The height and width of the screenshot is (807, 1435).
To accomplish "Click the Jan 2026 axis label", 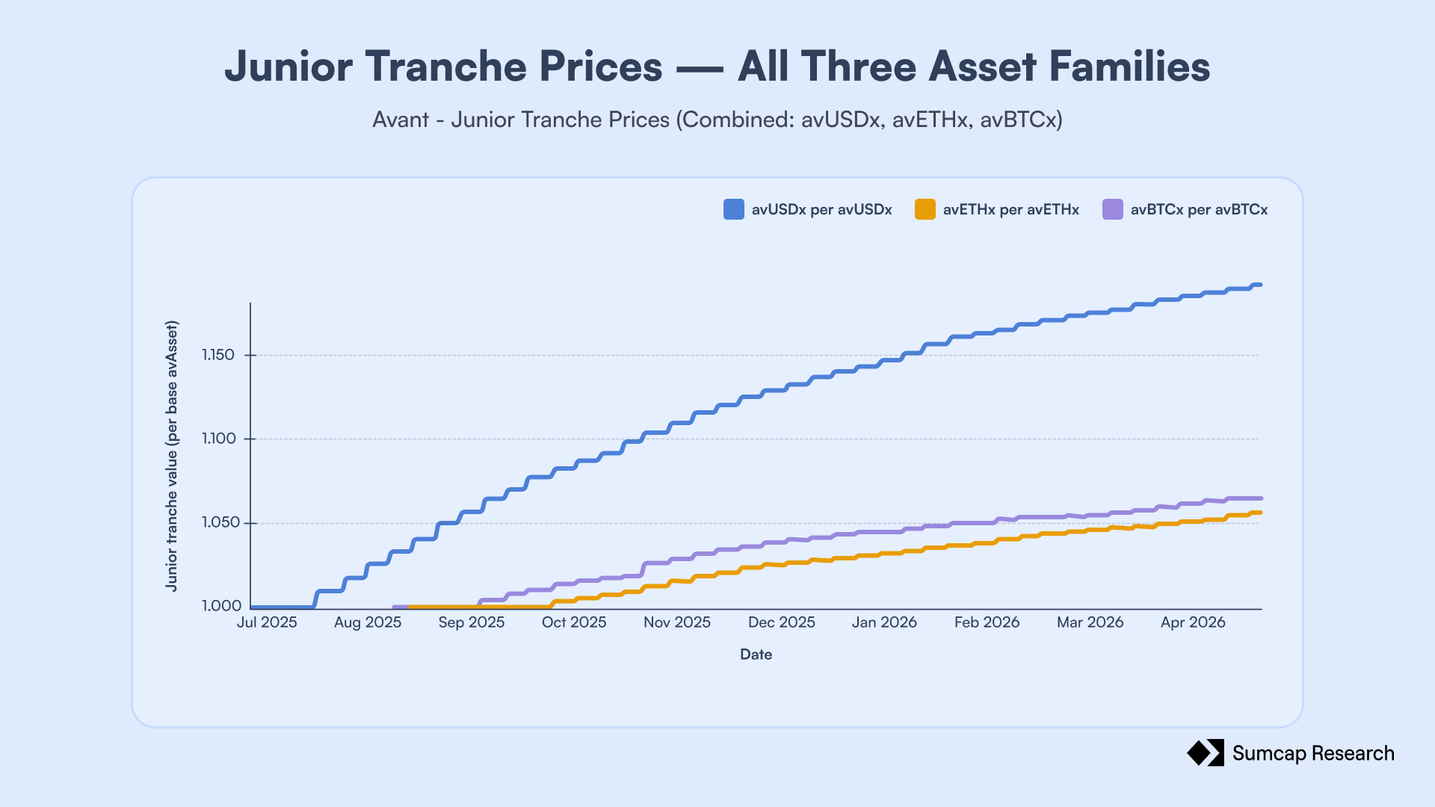I will pyautogui.click(x=884, y=622).
